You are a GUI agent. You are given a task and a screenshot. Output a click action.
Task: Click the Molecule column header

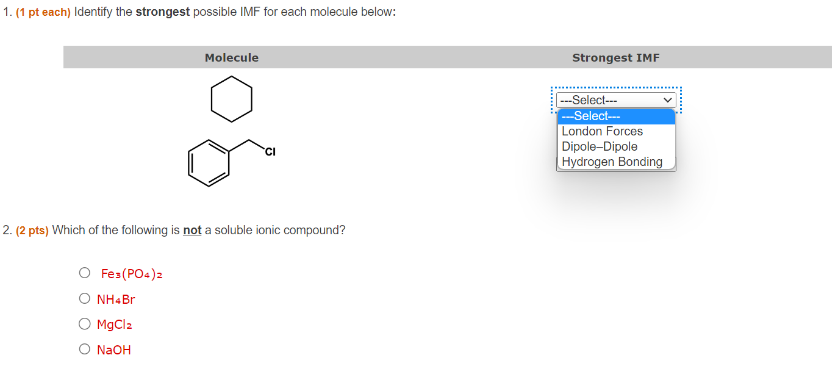pos(232,57)
